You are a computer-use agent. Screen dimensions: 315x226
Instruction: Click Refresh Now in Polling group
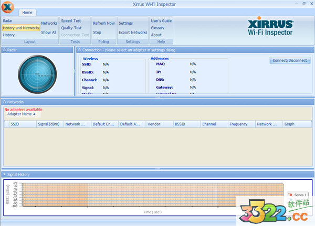pos(103,24)
